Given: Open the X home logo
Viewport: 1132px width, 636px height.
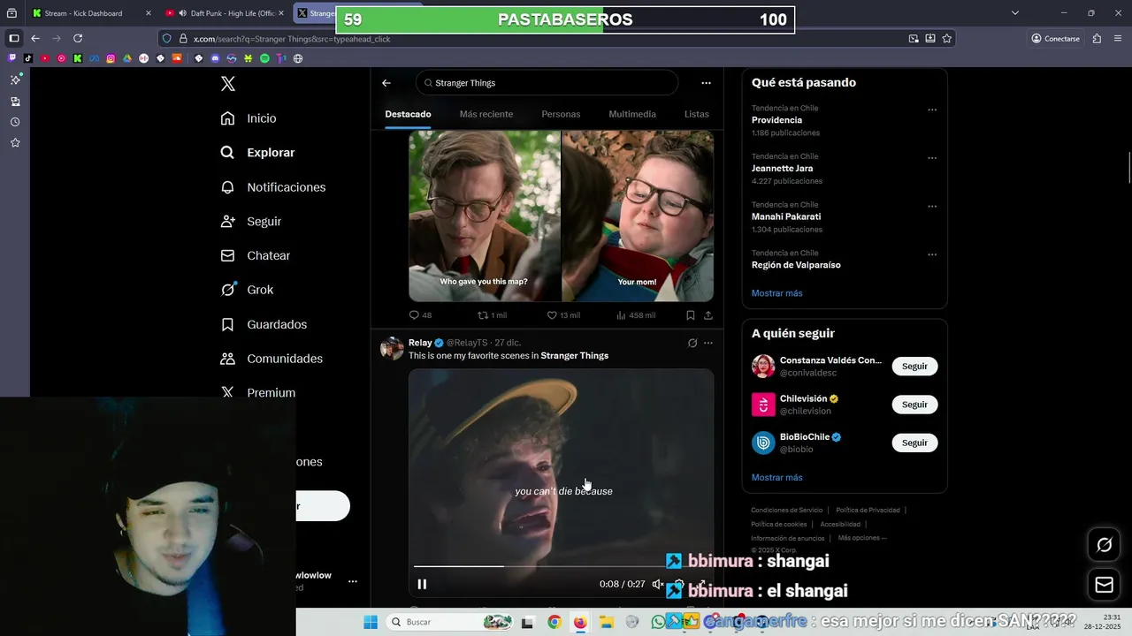Looking at the screenshot, I should point(228,84).
